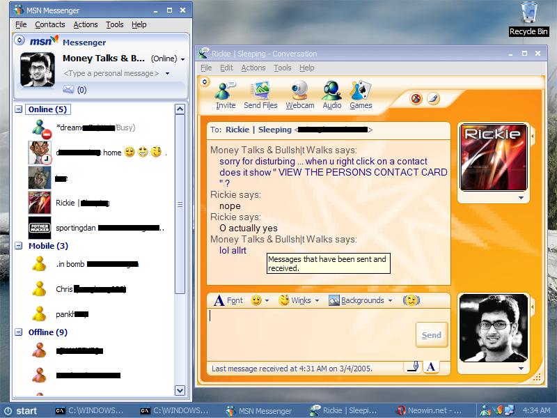Open dropdown under my display picture
Viewport: 557px width, 418px height.
tap(521, 369)
